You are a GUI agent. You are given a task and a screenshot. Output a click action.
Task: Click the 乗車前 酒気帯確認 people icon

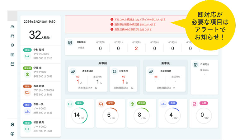pos(73,71)
